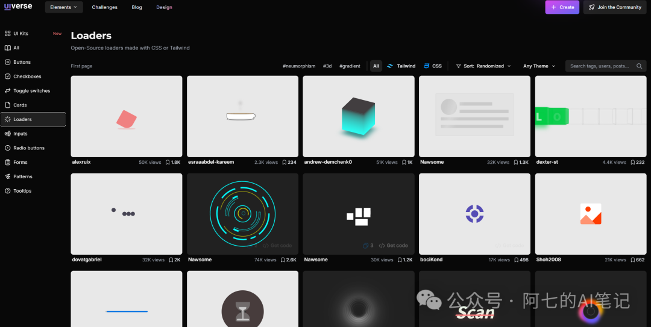Open the Design page
651x327 pixels.
pyautogui.click(x=164, y=7)
